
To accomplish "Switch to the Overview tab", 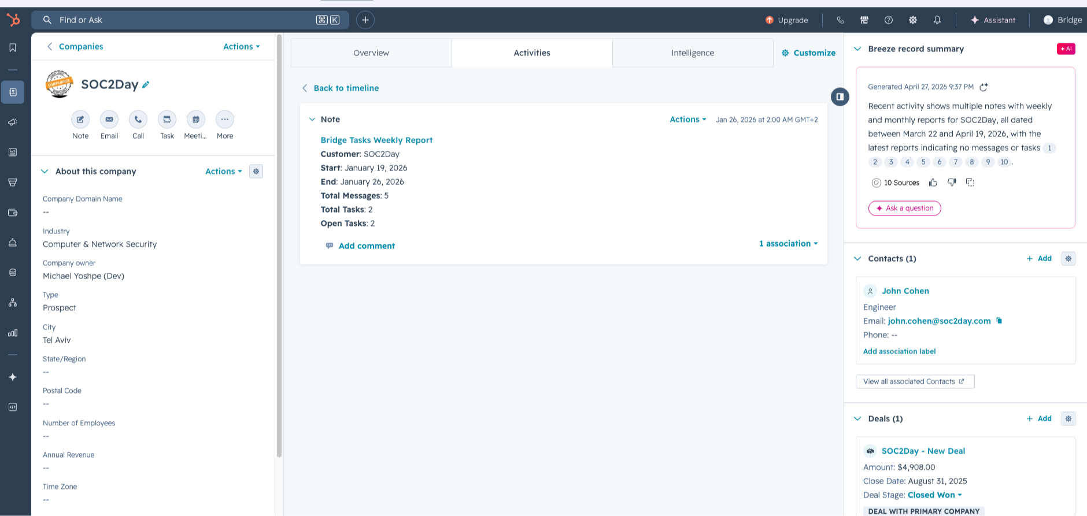I will point(371,53).
